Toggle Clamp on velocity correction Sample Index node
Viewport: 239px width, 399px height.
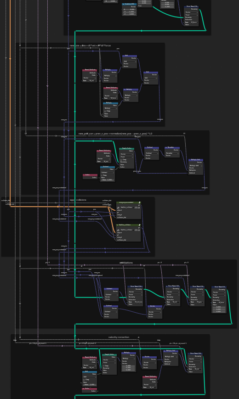[x=104, y=365]
